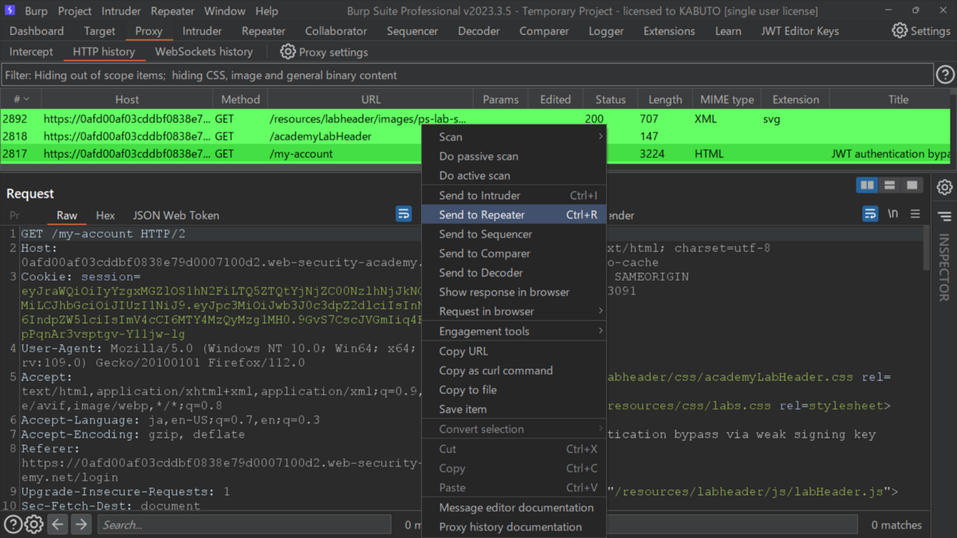Select Save item
This screenshot has width=957, height=538.
click(514, 409)
